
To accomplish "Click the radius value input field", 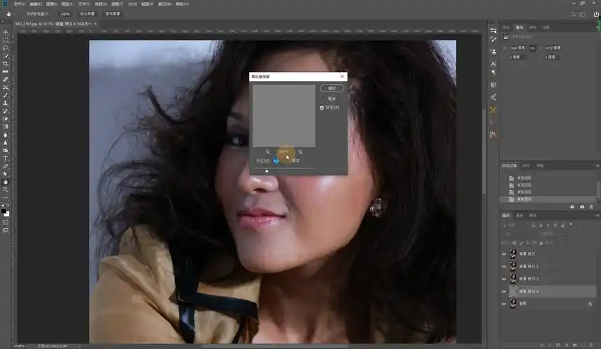I will click(x=276, y=161).
